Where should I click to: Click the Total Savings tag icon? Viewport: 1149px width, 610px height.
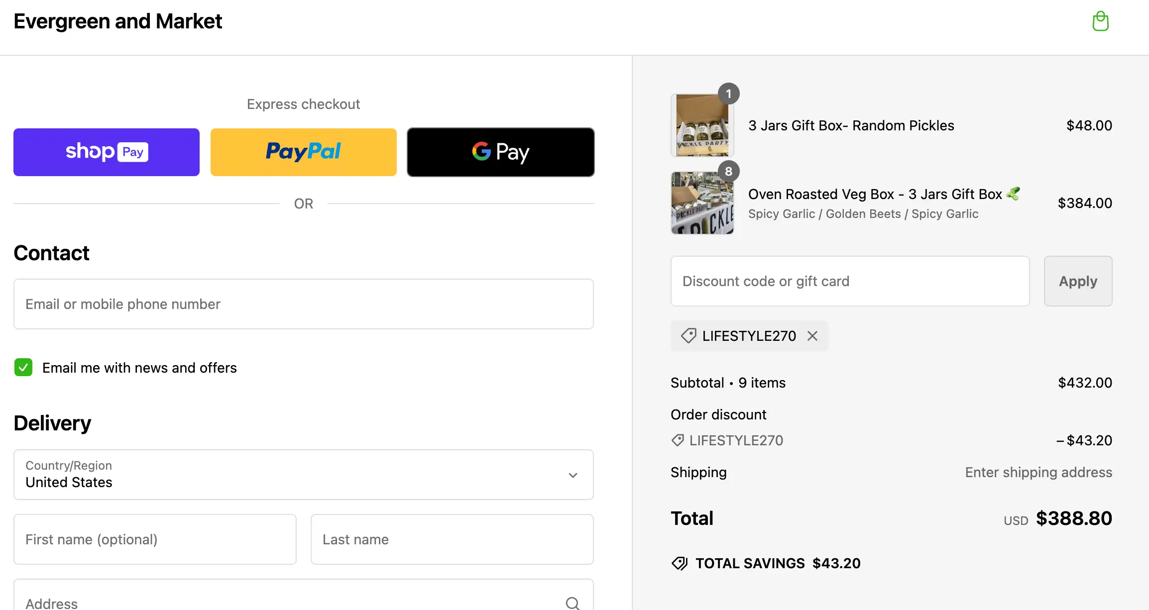(680, 563)
